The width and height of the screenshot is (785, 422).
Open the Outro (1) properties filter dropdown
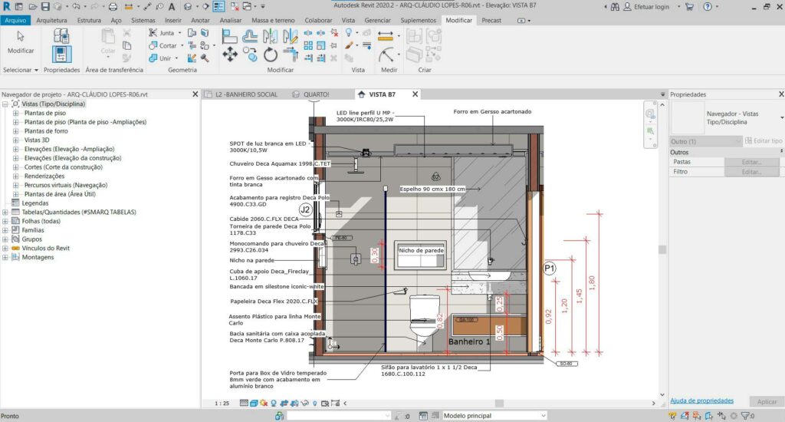click(x=706, y=141)
